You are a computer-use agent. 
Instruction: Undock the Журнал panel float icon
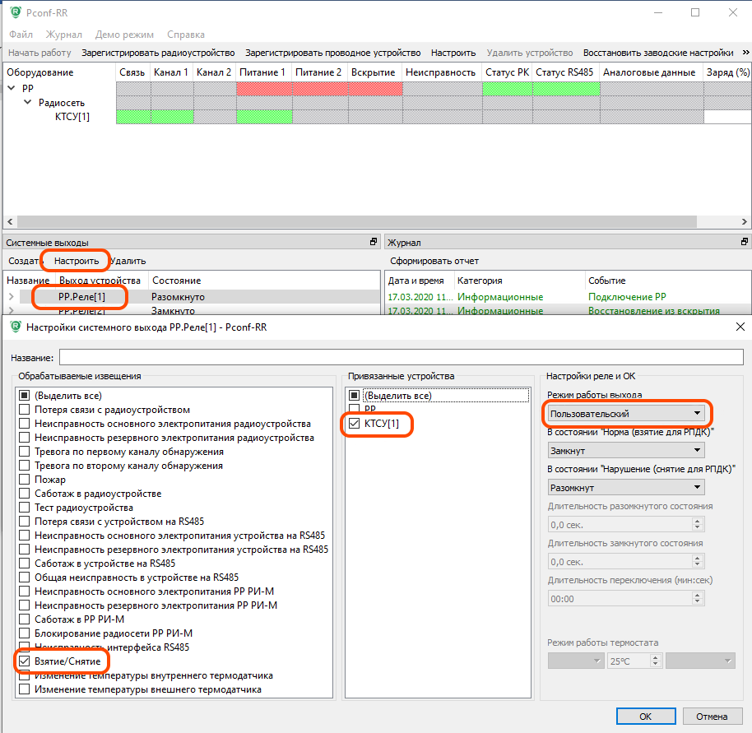point(744,243)
